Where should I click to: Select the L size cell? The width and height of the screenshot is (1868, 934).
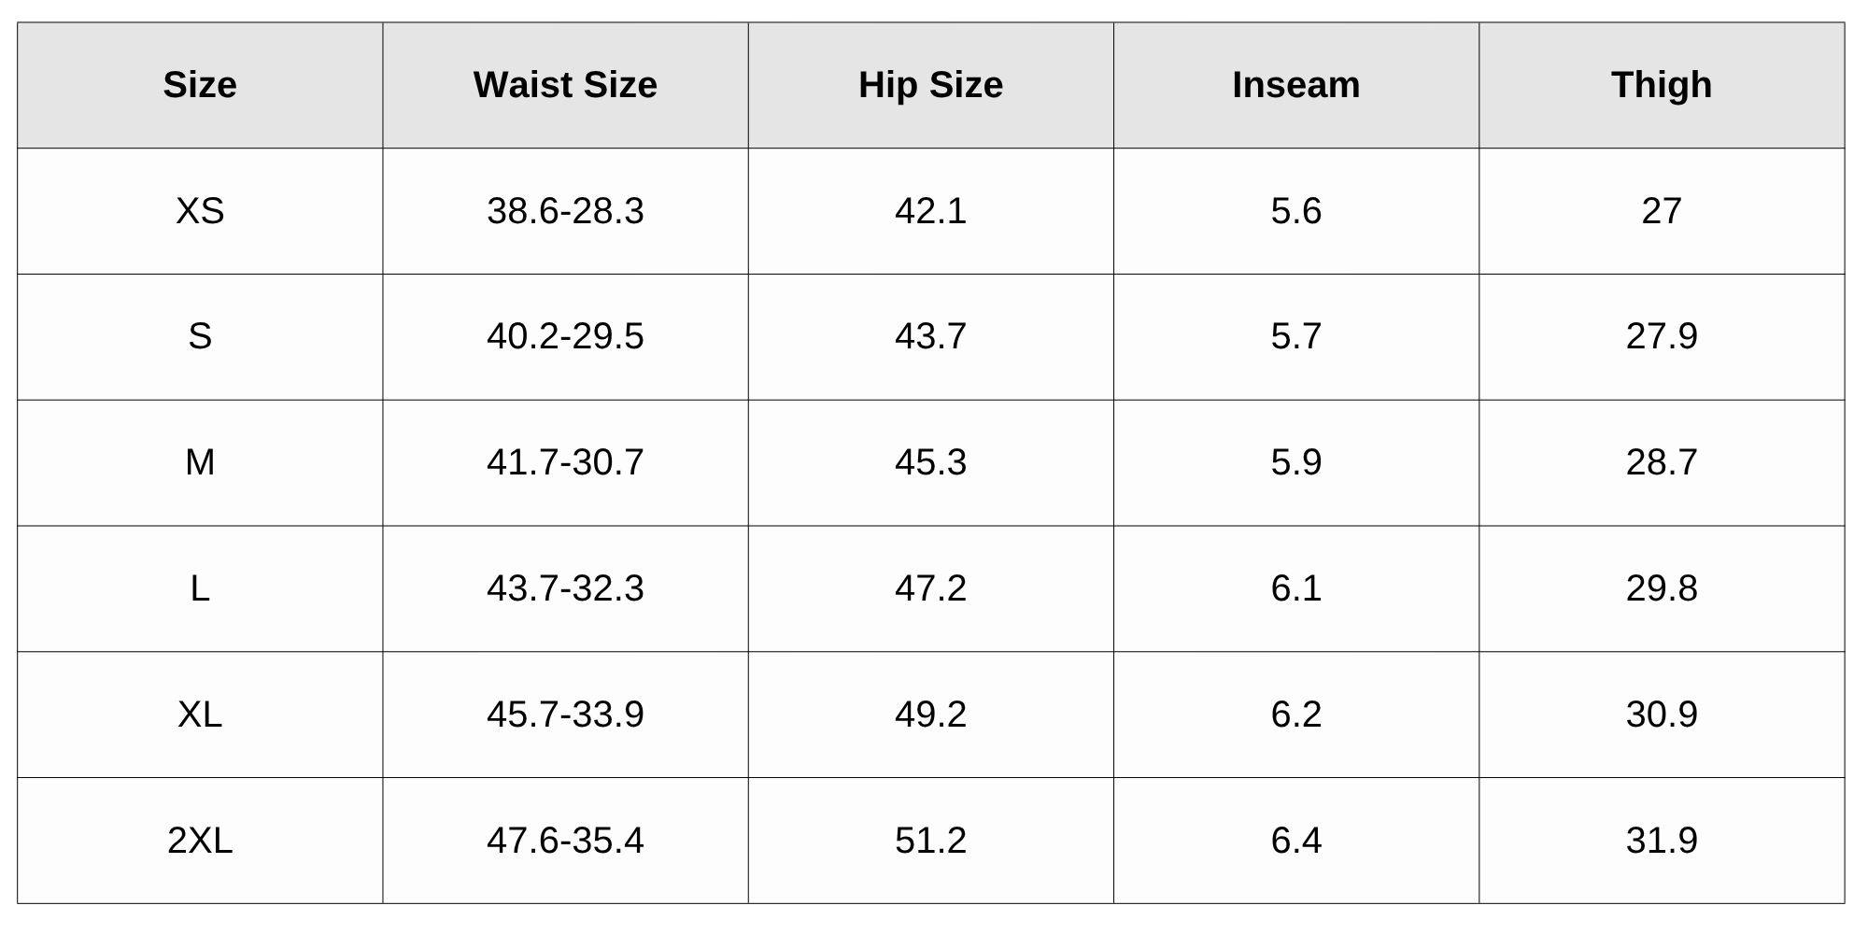pyautogui.click(x=200, y=588)
